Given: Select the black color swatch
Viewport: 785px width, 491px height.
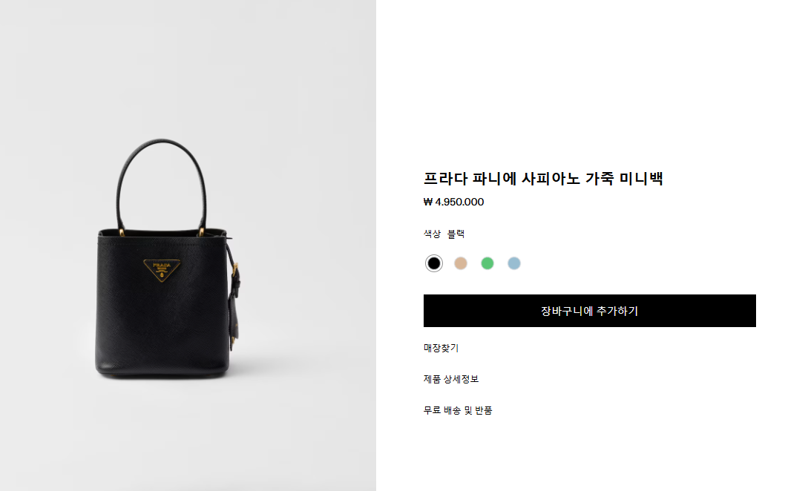Looking at the screenshot, I should [x=433, y=263].
